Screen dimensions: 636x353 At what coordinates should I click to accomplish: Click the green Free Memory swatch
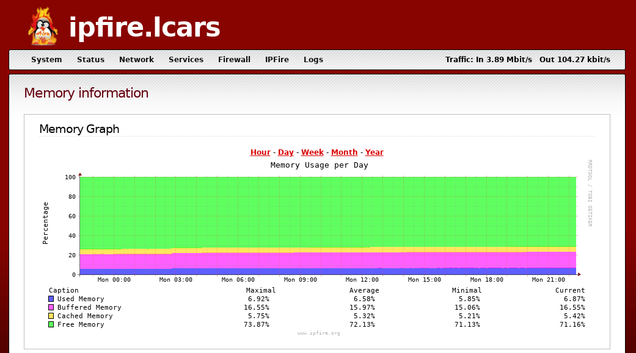51,324
